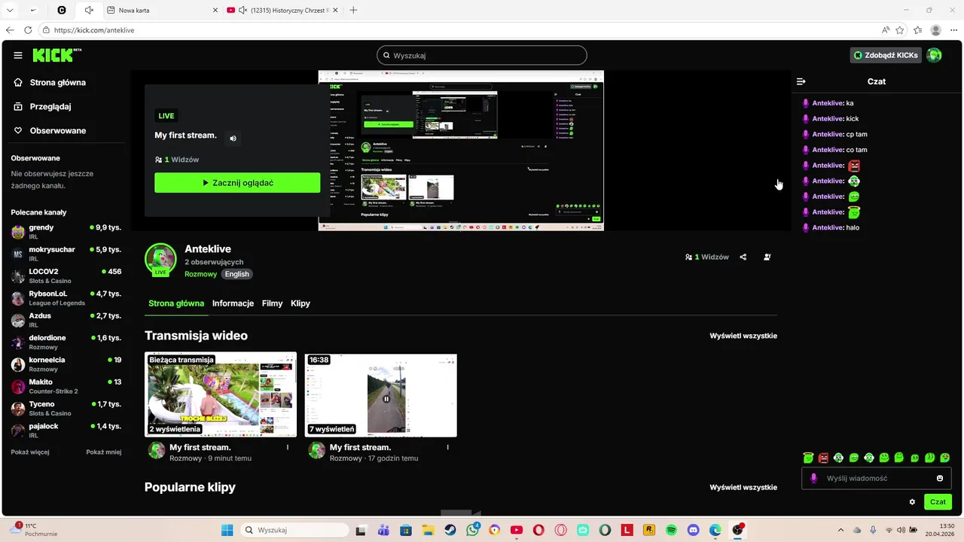The height and width of the screenshot is (542, 964).
Task: Expand channels with Pokaż więcej
Action: tap(30, 452)
